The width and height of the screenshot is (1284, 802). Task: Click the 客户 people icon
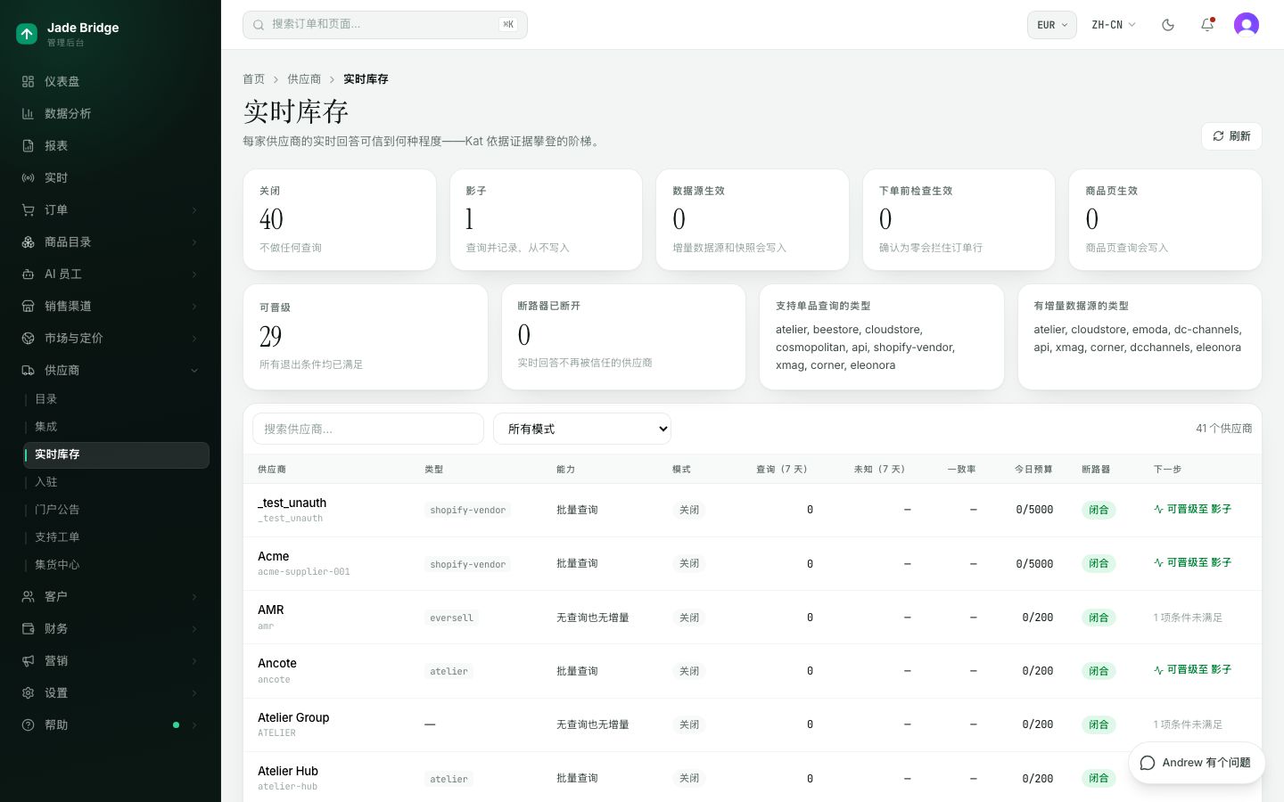(29, 596)
